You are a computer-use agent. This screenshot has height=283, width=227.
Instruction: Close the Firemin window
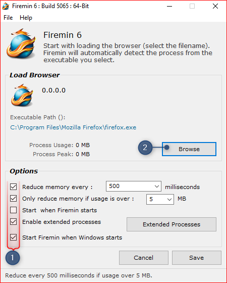click(215, 6)
